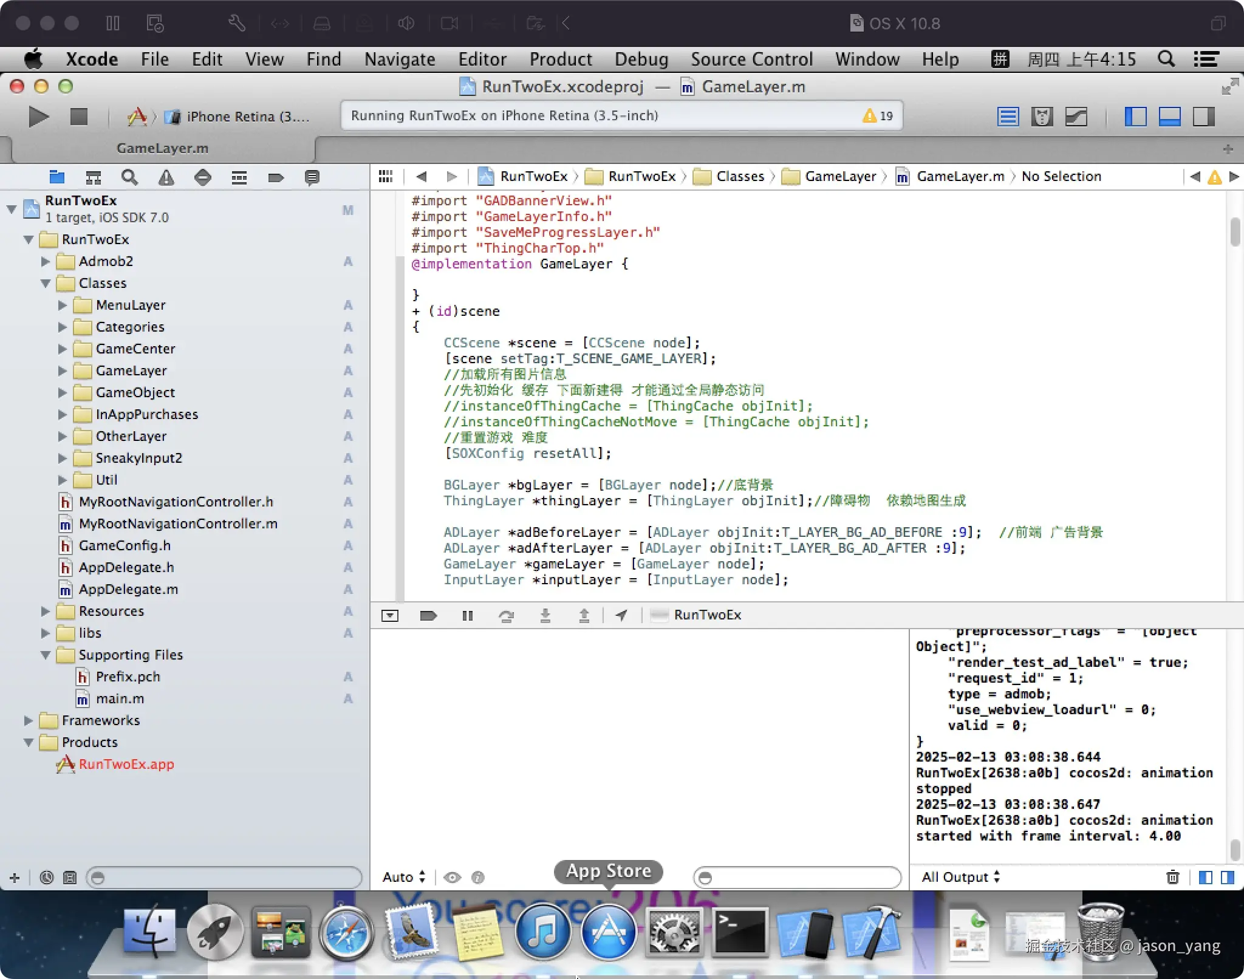Screen dimensions: 1244x979
Task: Expand the MenuLayer folder
Action: point(63,305)
